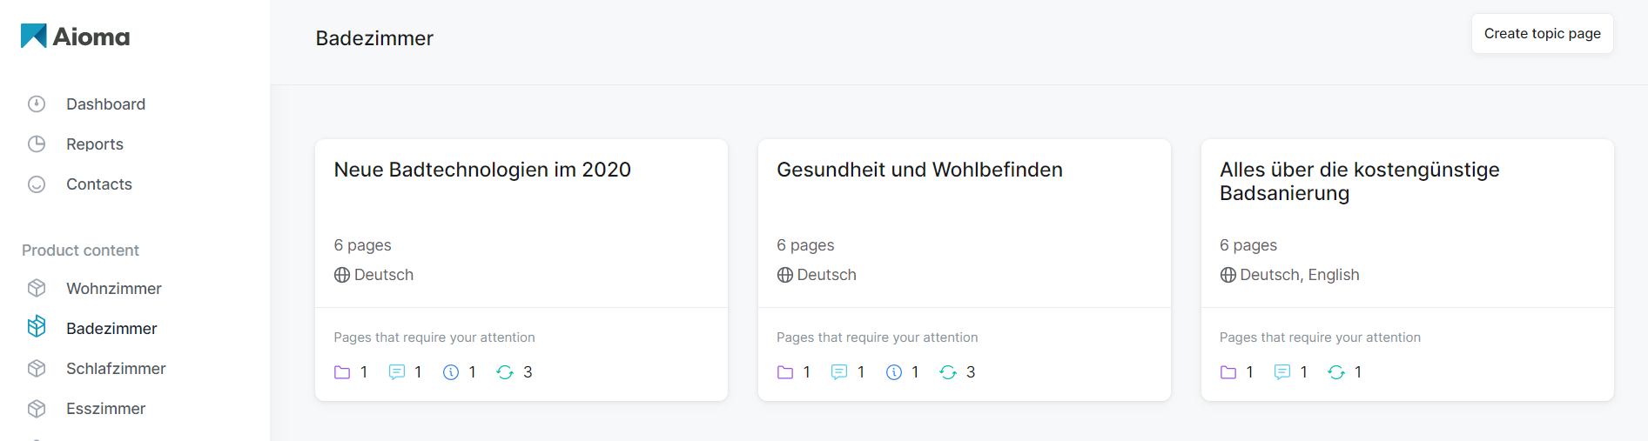Click the Reports pie chart icon
1648x441 pixels.
(x=37, y=144)
